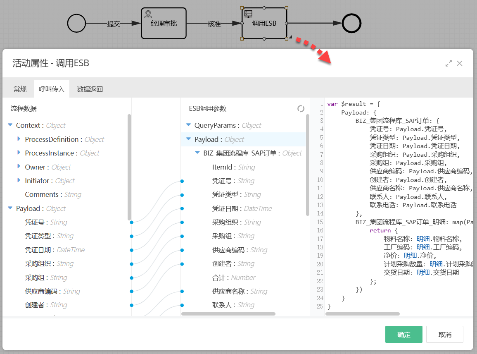477x354 pixels.
Task: Collapse the BIZ_集团流程库_SAP订单 node
Action: (x=197, y=153)
